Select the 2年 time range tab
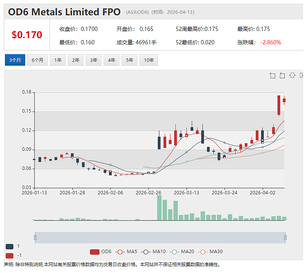Viewport: 308px width, 273px height. click(x=75, y=60)
